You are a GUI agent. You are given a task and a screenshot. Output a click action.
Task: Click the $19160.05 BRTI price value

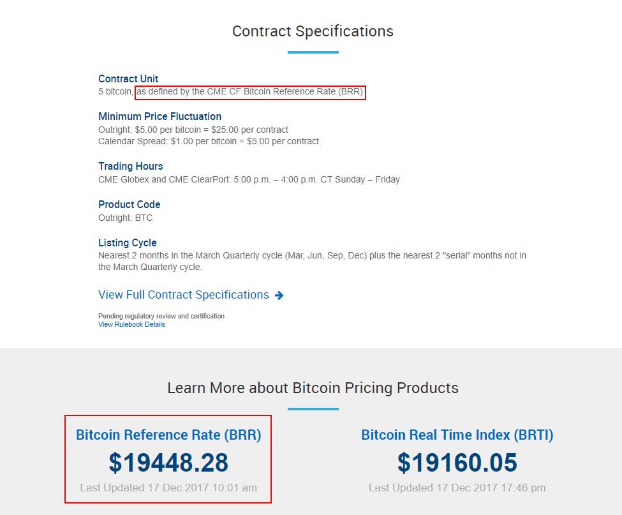coord(457,463)
